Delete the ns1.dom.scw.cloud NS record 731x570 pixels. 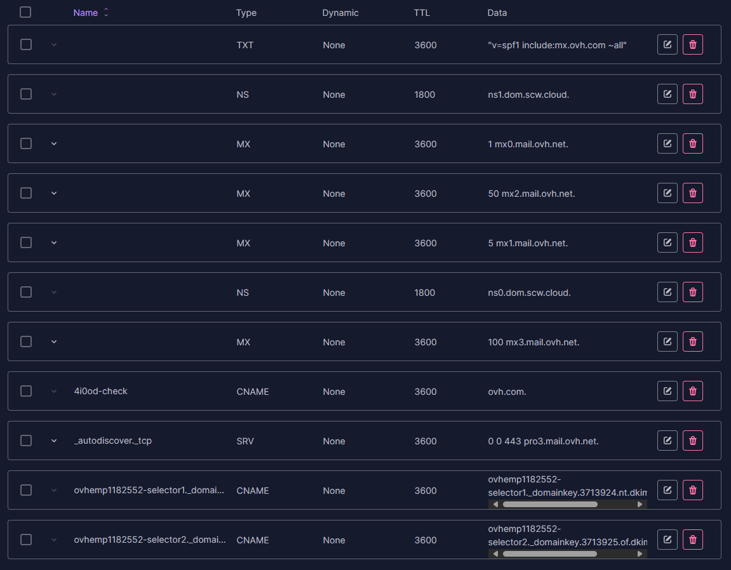(x=692, y=94)
